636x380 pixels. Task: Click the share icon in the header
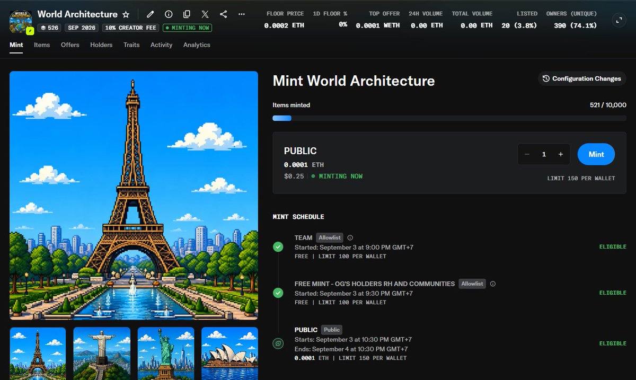(x=223, y=14)
